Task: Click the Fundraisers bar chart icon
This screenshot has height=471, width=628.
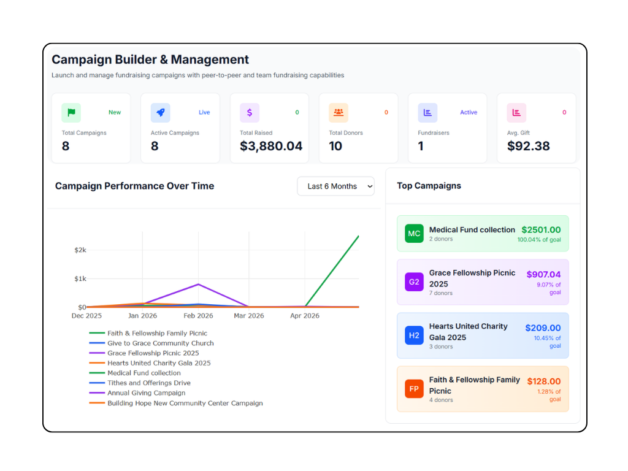Action: [427, 113]
